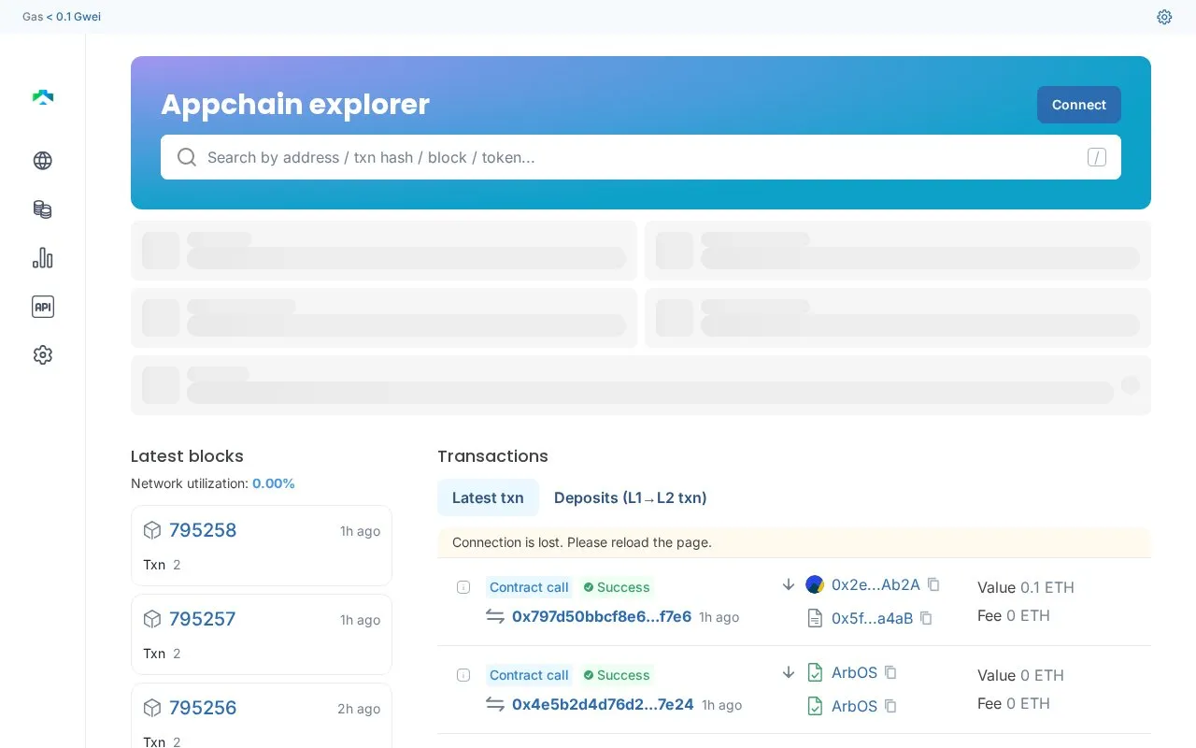
Task: Click the Connection is lost reload notice
Action: coord(794,542)
